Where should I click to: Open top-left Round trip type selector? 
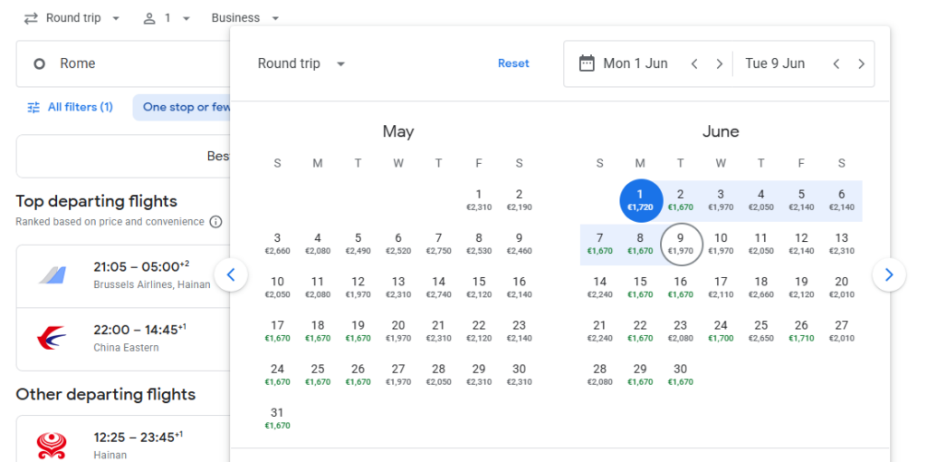[72, 18]
